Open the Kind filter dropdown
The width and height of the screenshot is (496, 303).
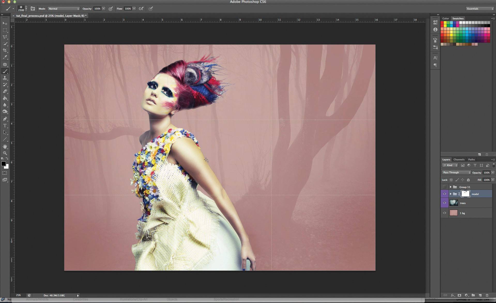pos(450,165)
